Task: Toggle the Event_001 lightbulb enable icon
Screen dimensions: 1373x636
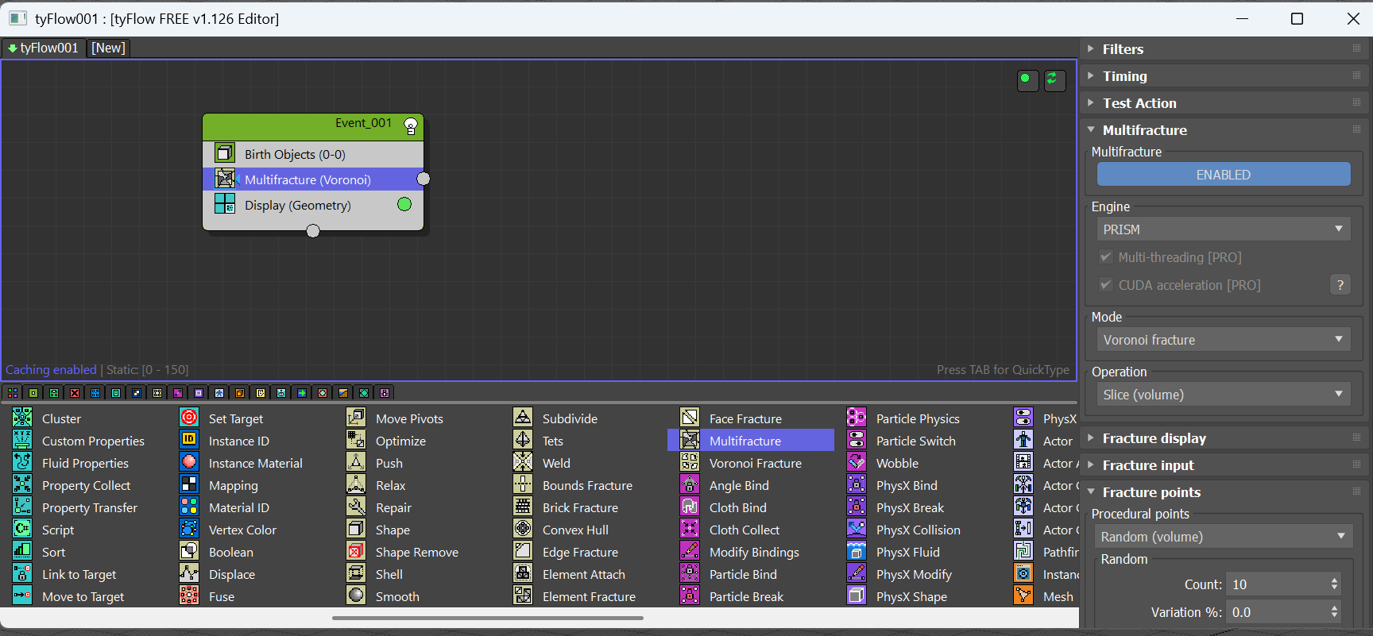Action: point(411,125)
